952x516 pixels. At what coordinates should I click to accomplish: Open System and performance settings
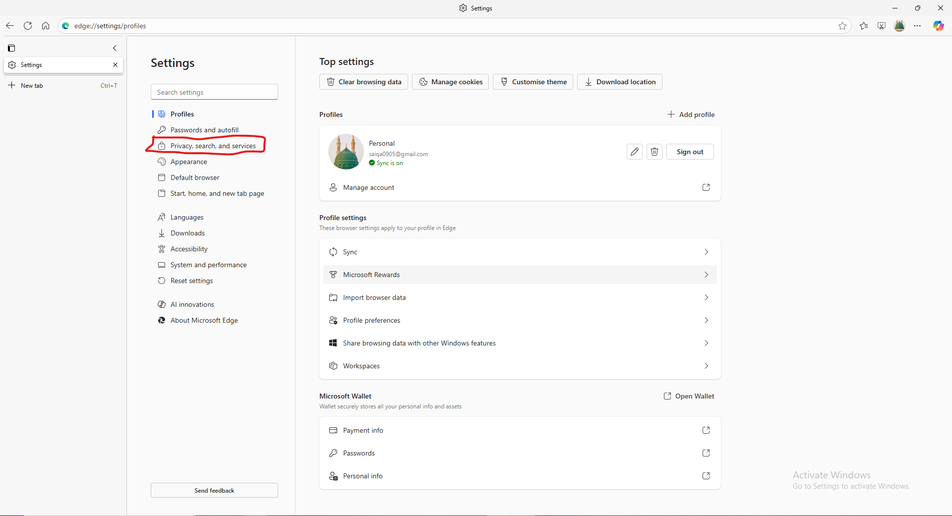pos(208,265)
